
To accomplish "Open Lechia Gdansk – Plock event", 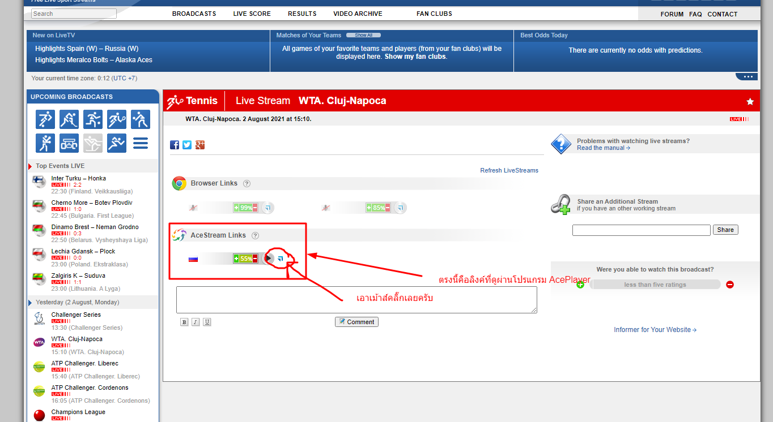I will 83,252.
